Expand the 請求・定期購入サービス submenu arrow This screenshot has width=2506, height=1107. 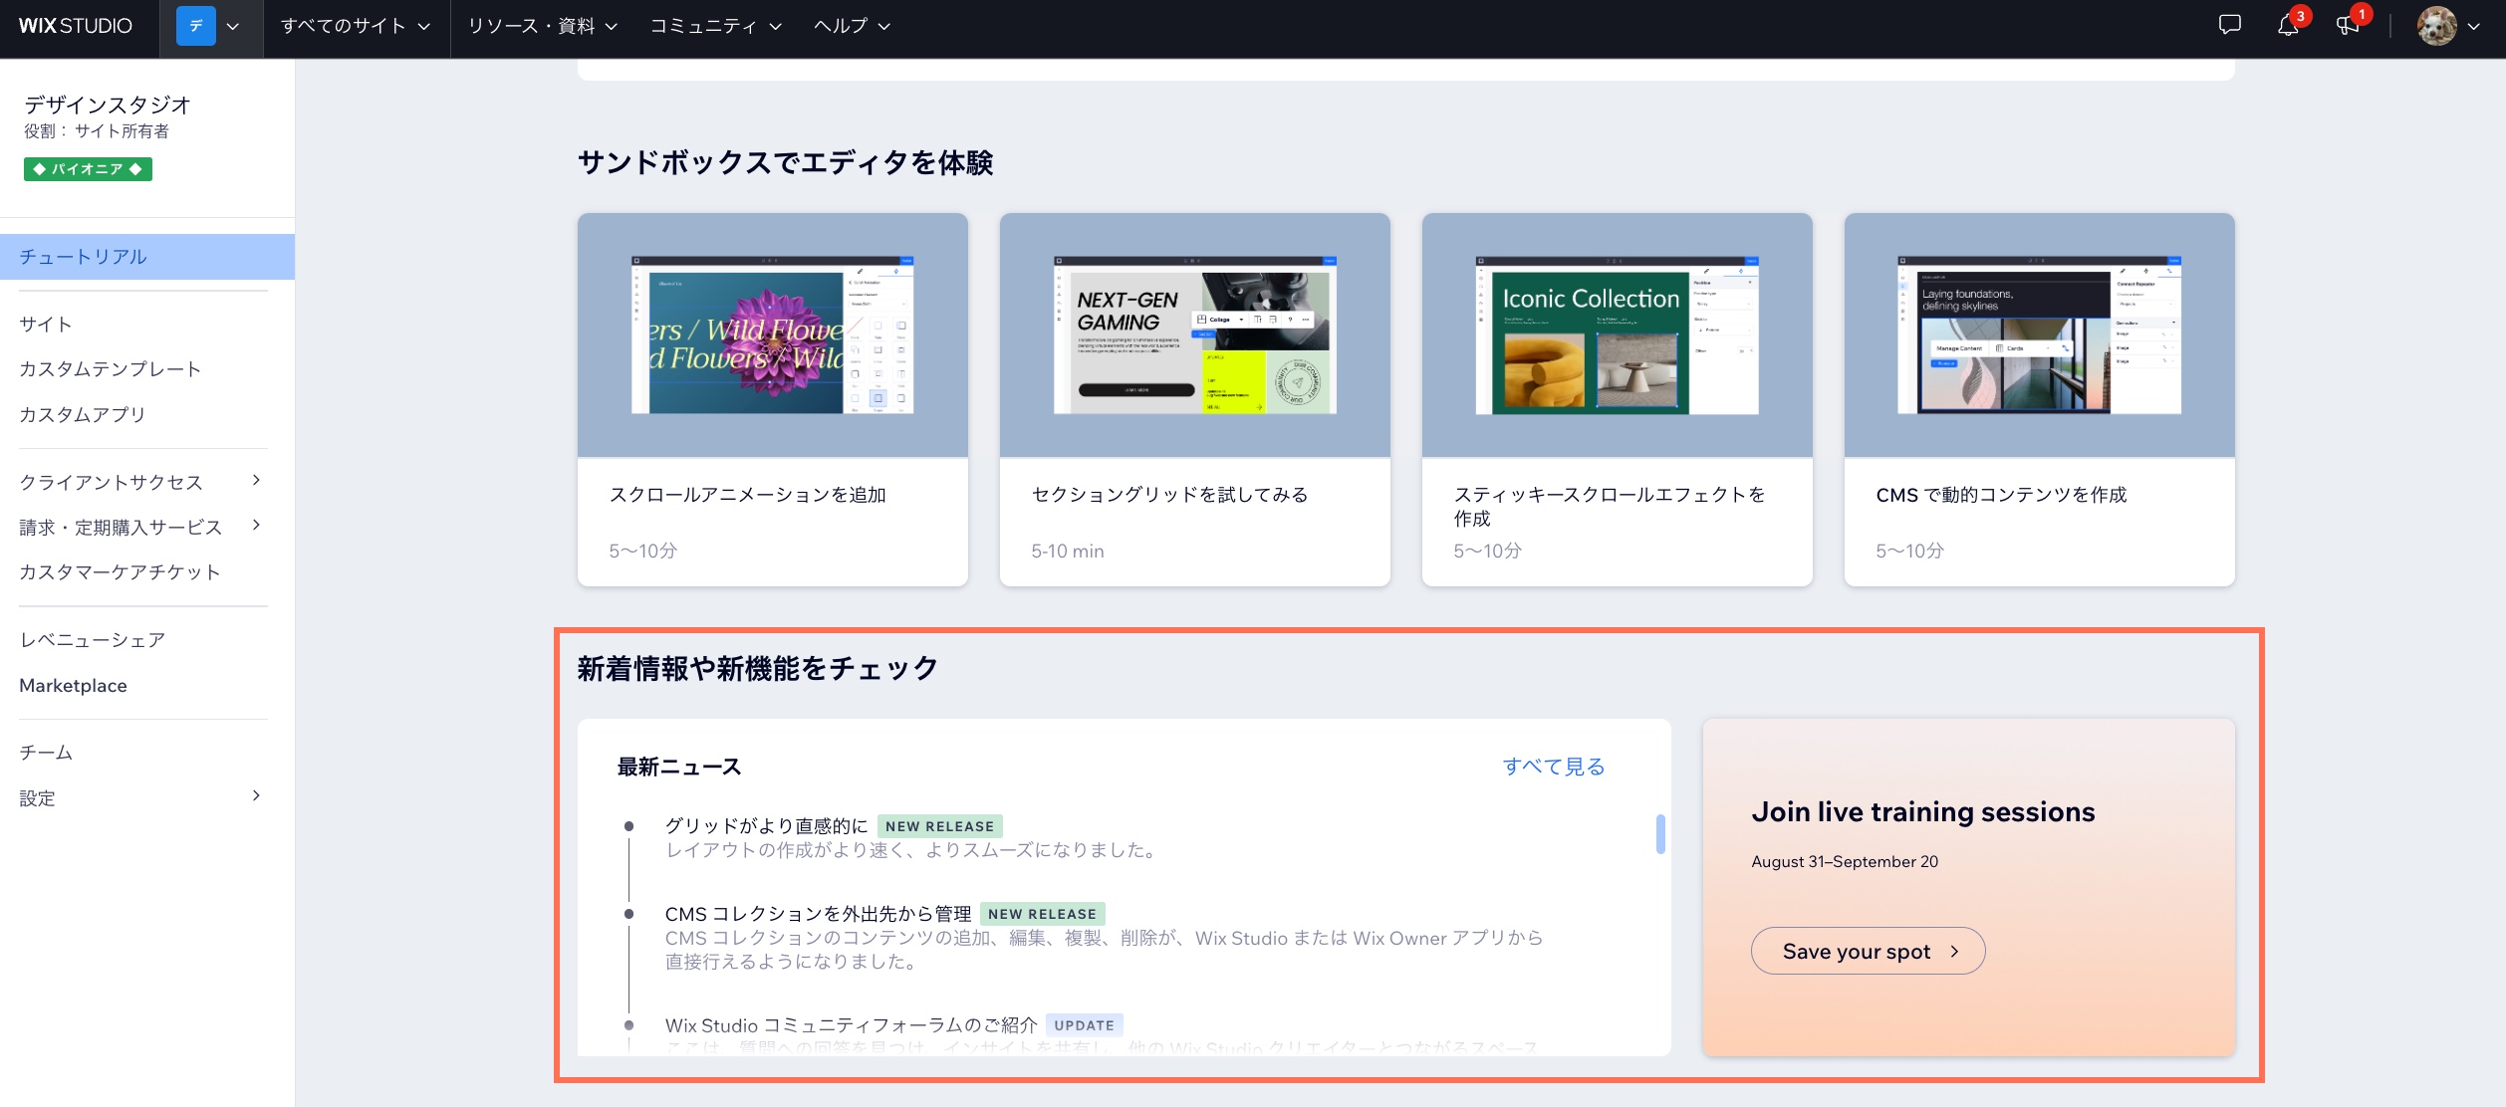click(x=256, y=526)
